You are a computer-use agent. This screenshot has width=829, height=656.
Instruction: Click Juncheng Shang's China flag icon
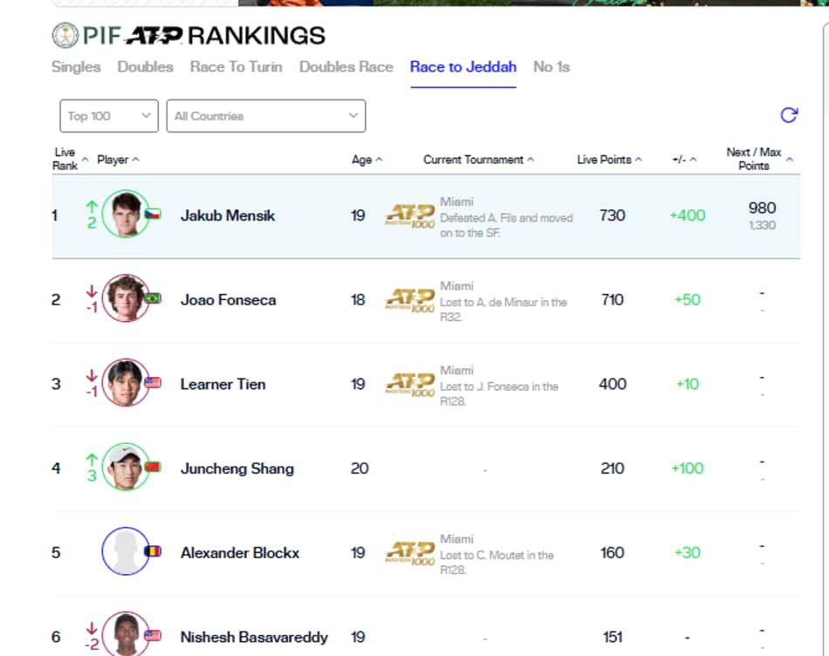pos(153,467)
